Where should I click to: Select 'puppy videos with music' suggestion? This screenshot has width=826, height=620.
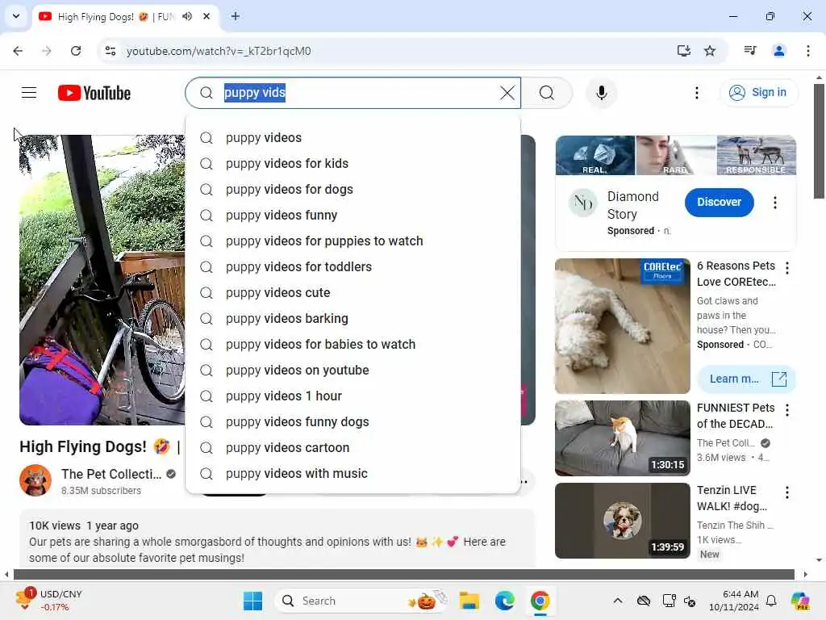coord(353,473)
